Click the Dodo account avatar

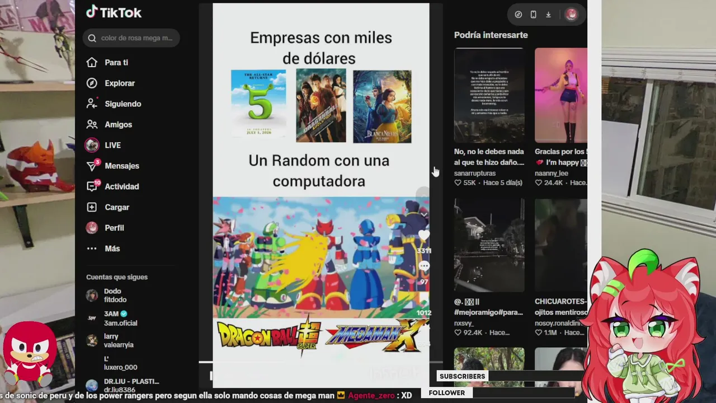92,296
